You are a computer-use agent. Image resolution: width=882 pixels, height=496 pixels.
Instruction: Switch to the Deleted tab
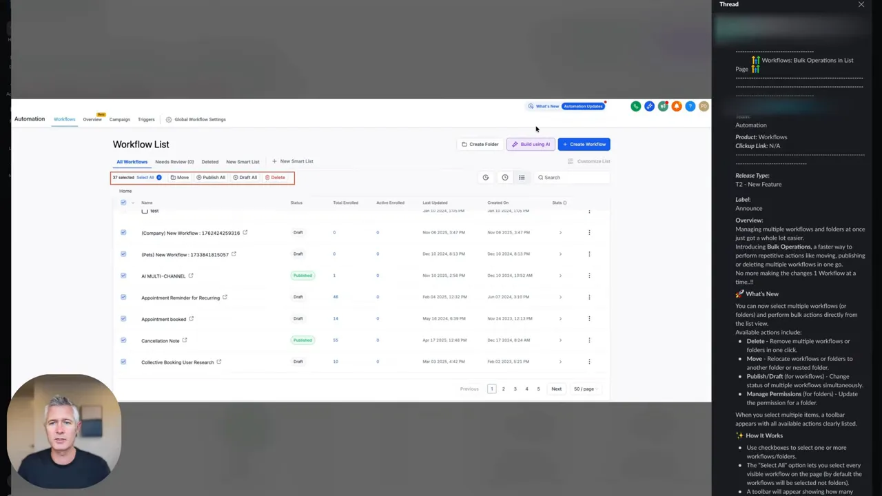tap(209, 161)
